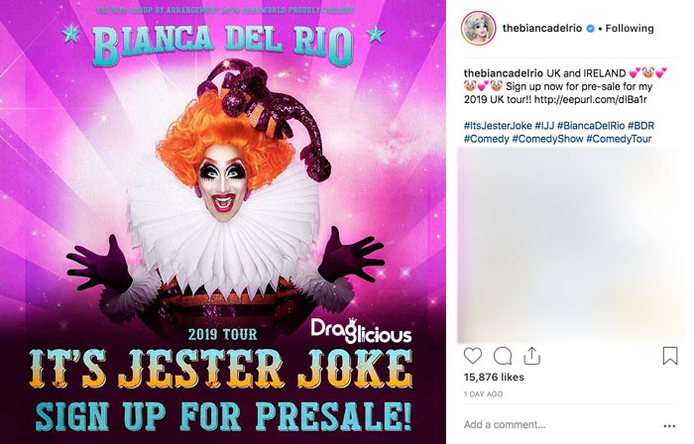The height and width of the screenshot is (444, 694).
Task: Click the 1 DAY AGO timestamp
Action: pos(484,394)
